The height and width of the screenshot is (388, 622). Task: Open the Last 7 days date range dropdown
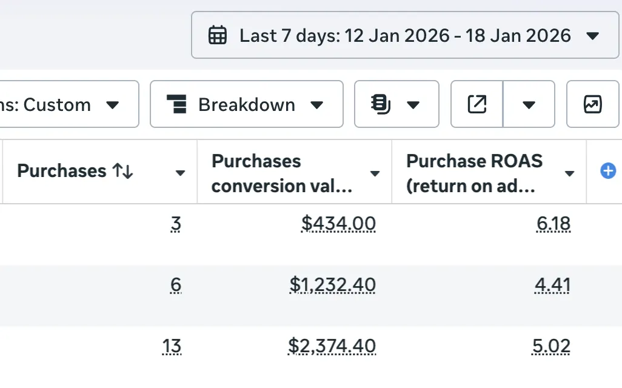point(405,35)
